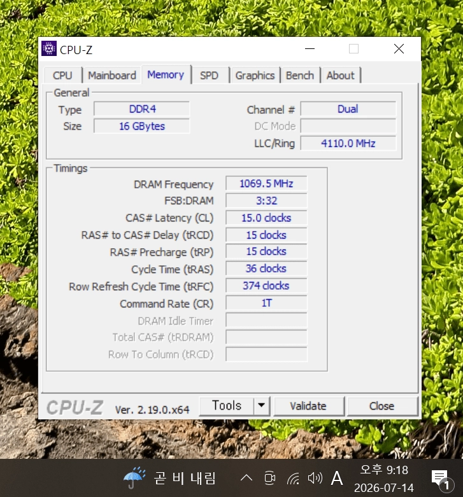Screen dimensions: 463x497
Task: Toggle the IME input mode A indicator
Action: [x=337, y=478]
